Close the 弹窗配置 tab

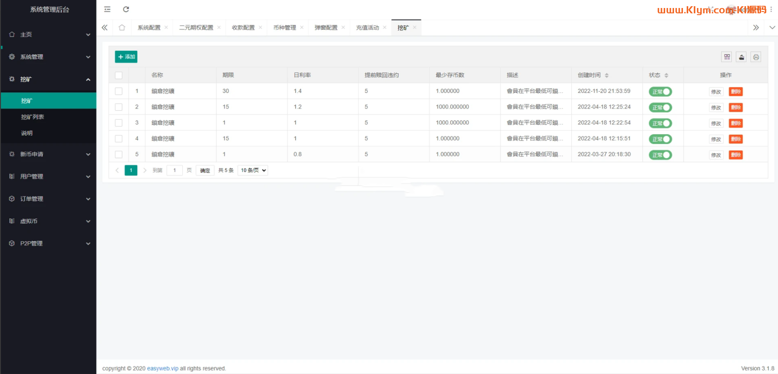click(x=343, y=28)
